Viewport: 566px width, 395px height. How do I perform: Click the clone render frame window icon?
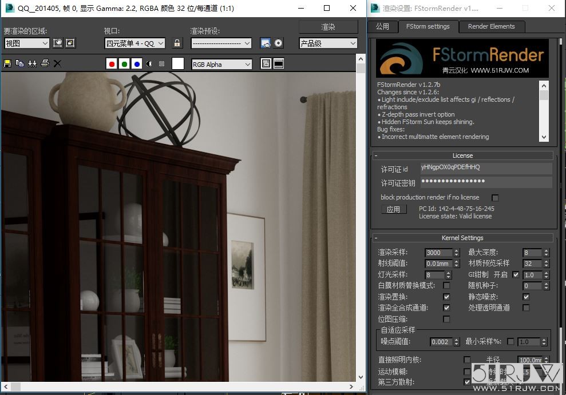(33, 64)
